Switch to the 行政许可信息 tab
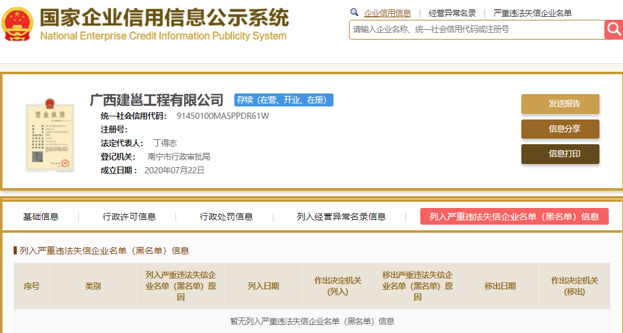The height and width of the screenshot is (333, 623). [x=129, y=217]
